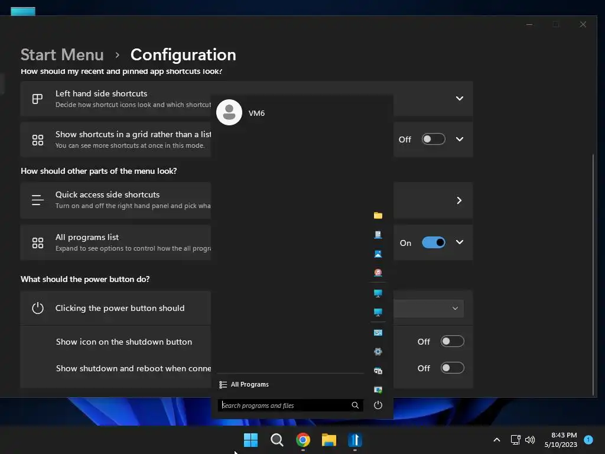The image size is (605, 454).
Task: Open monitor icon directly above Control Panel icon
Action: point(378,312)
